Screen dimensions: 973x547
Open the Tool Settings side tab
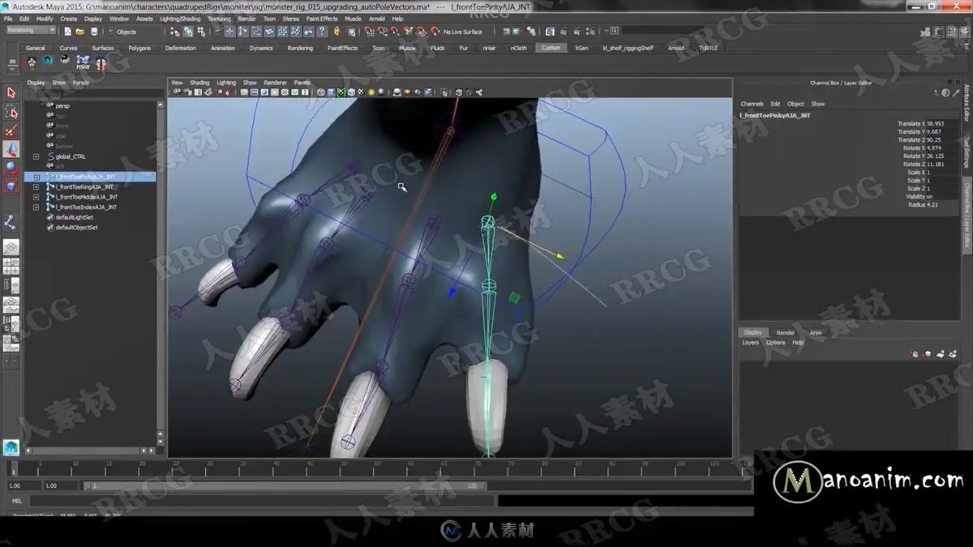click(x=967, y=152)
